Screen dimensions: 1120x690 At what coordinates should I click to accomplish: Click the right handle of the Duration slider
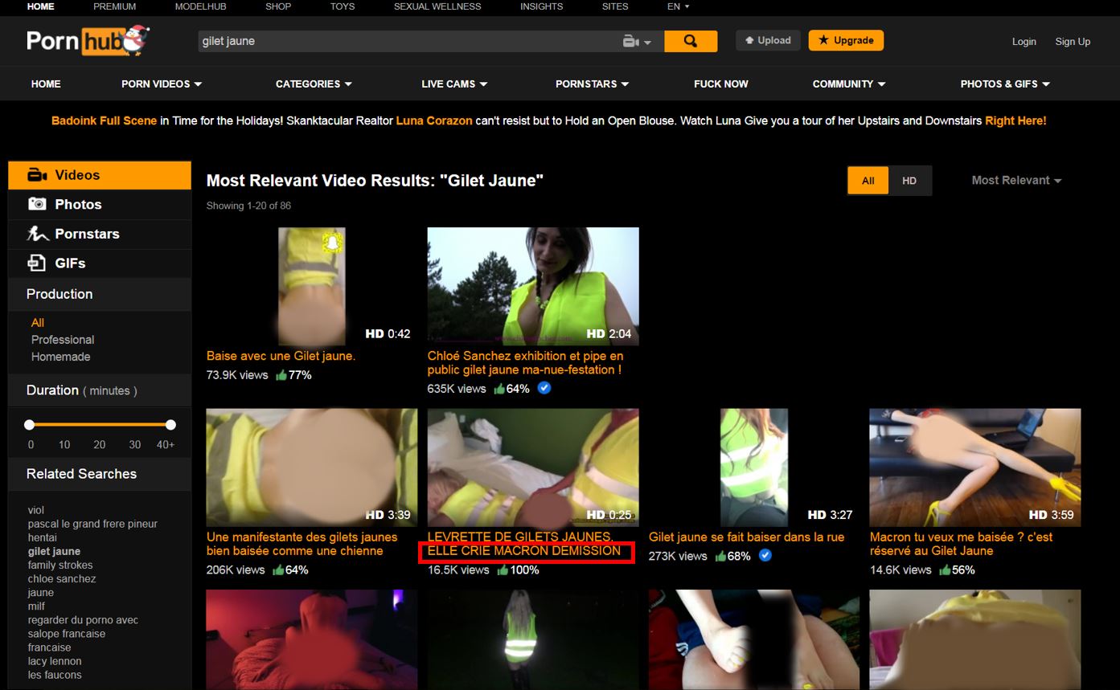pyautogui.click(x=170, y=425)
